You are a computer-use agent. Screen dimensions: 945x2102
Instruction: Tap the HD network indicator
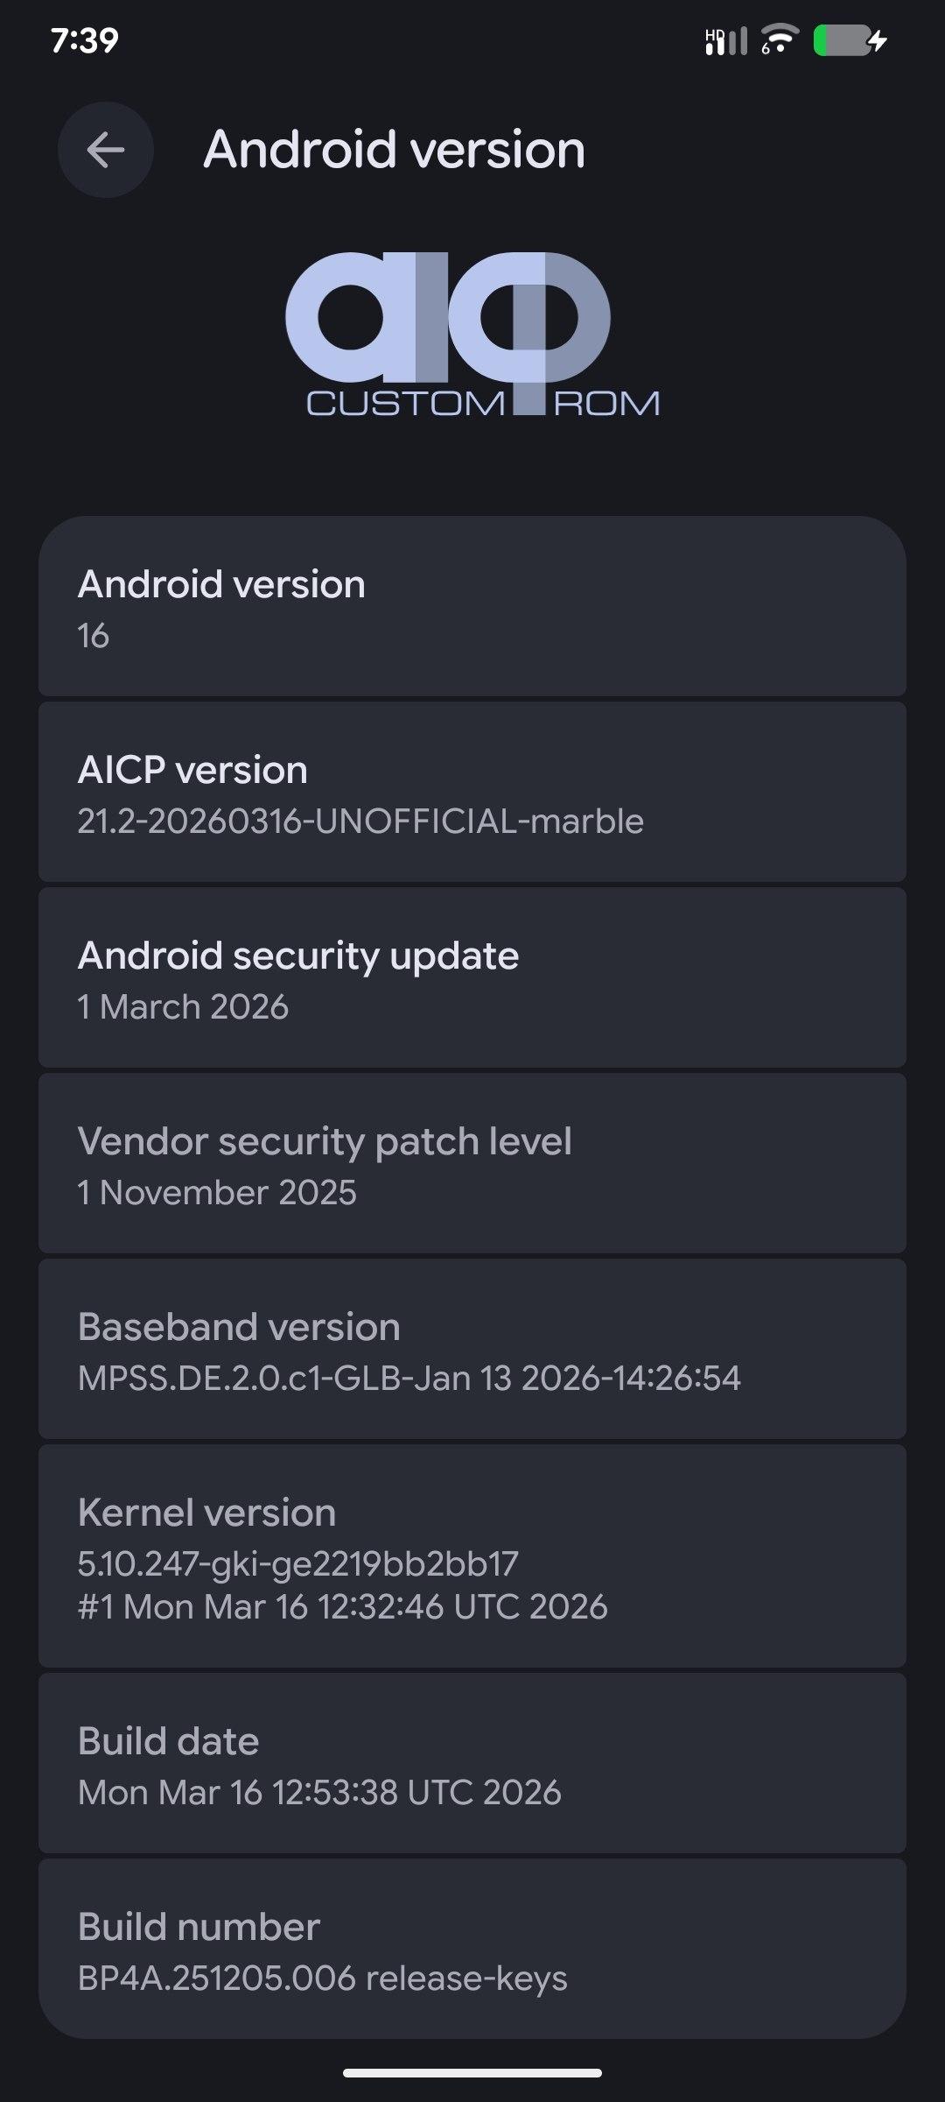(713, 35)
